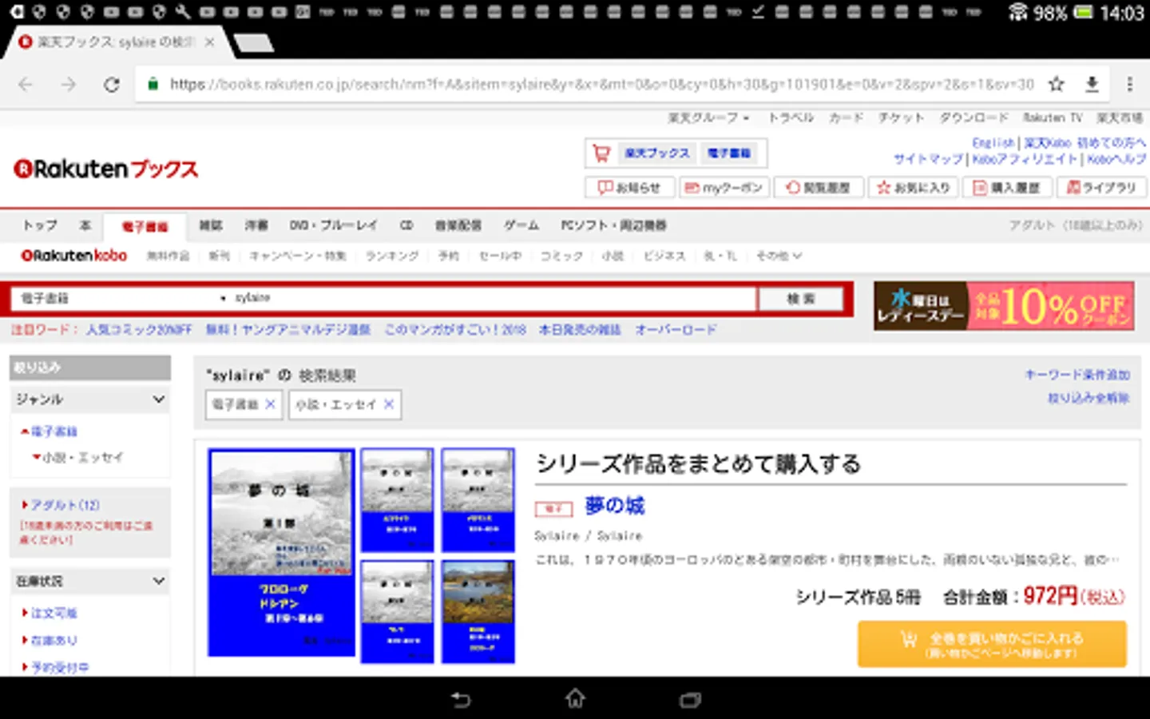Select アダルト(12) filter link
The width and height of the screenshot is (1150, 719).
(65, 505)
